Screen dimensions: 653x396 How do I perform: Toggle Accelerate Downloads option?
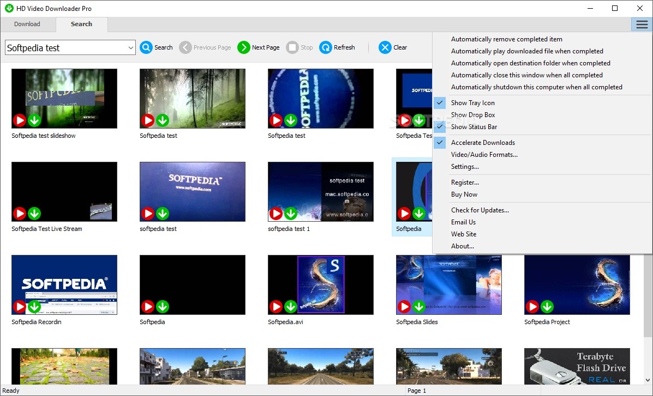[541, 143]
